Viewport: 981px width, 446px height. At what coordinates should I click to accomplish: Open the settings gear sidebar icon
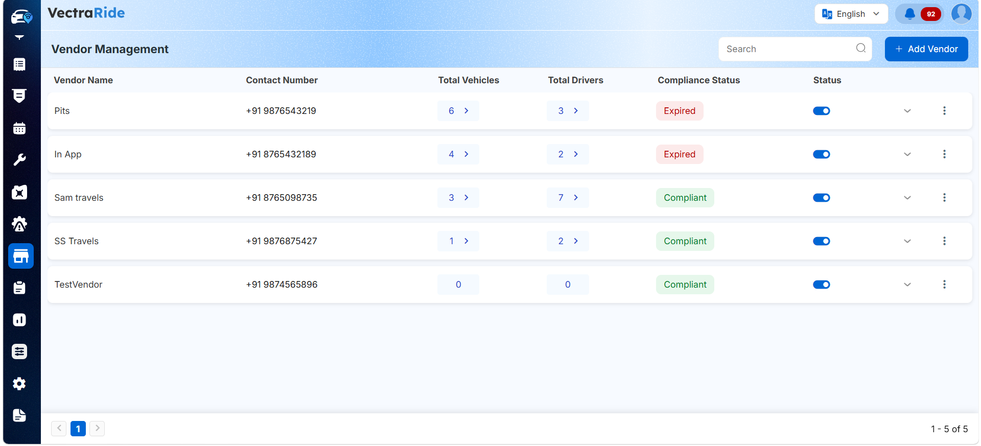pyautogui.click(x=19, y=384)
